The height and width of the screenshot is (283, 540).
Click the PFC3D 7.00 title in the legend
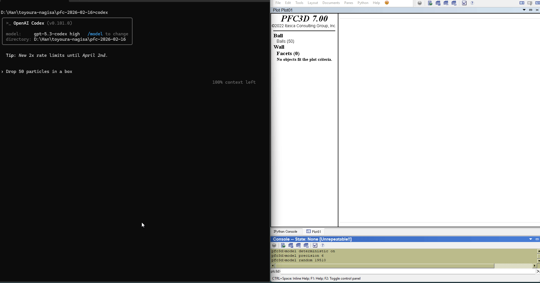(304, 19)
